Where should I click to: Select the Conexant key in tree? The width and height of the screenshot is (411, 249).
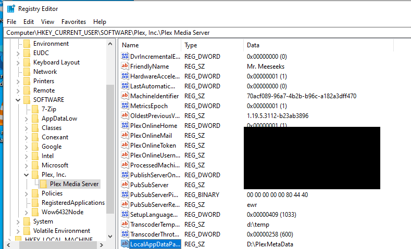[55, 137]
